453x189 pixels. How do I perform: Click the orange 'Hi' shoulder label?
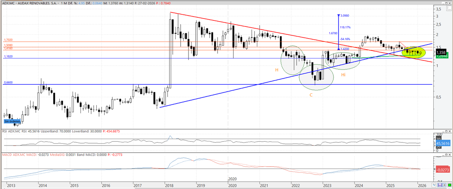[343, 75]
